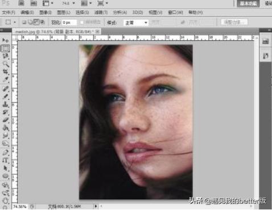Open the marquee tool preset picker arrow
Screen dimensions: 272x210
tap(15, 22)
